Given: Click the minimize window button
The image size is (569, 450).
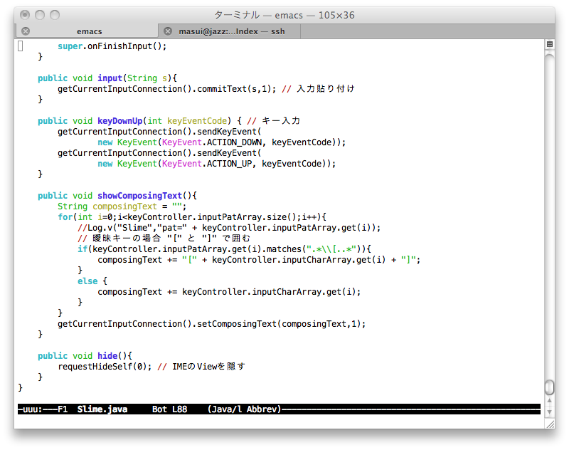Looking at the screenshot, I should pyautogui.click(x=40, y=15).
